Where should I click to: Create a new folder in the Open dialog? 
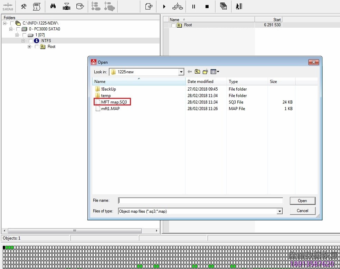click(x=205, y=72)
